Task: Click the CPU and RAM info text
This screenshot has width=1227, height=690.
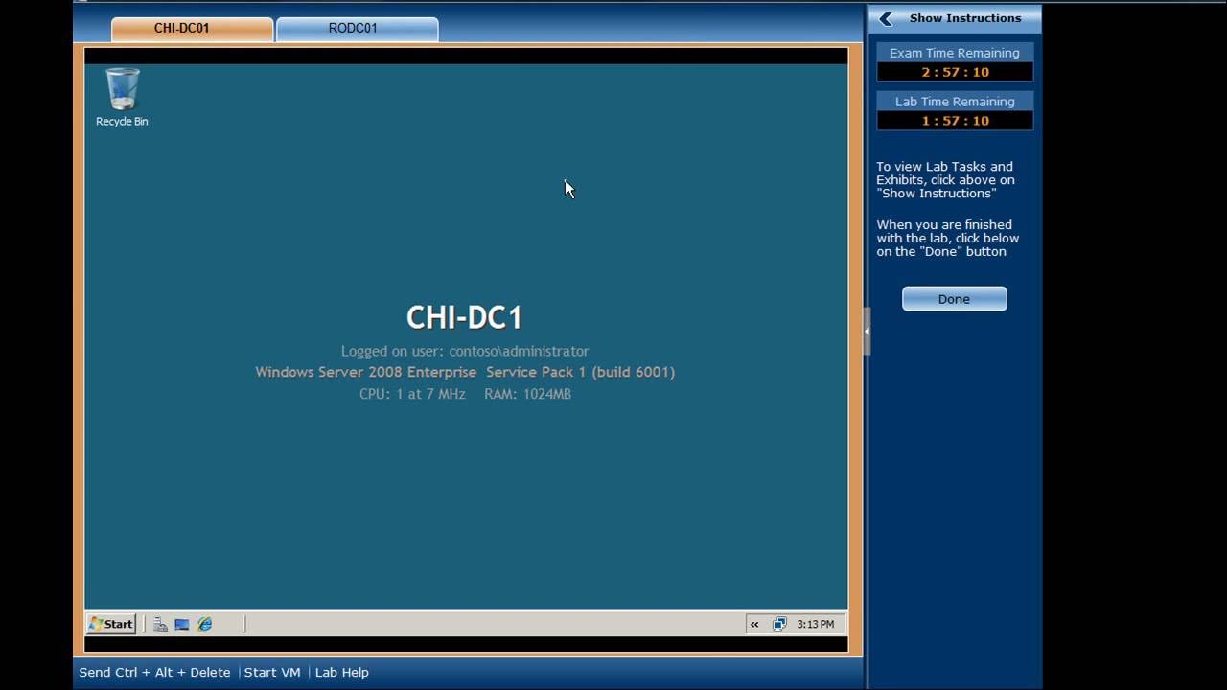Action: pyautogui.click(x=465, y=394)
